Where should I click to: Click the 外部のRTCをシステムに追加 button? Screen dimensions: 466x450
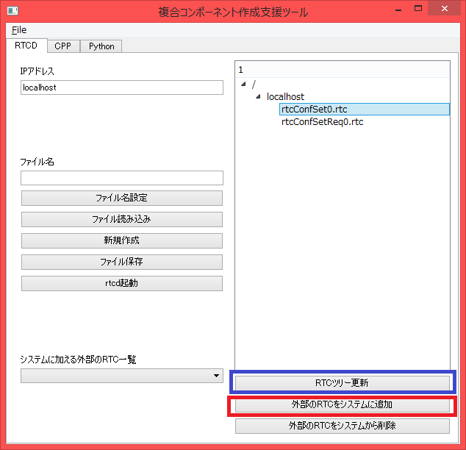(x=343, y=404)
